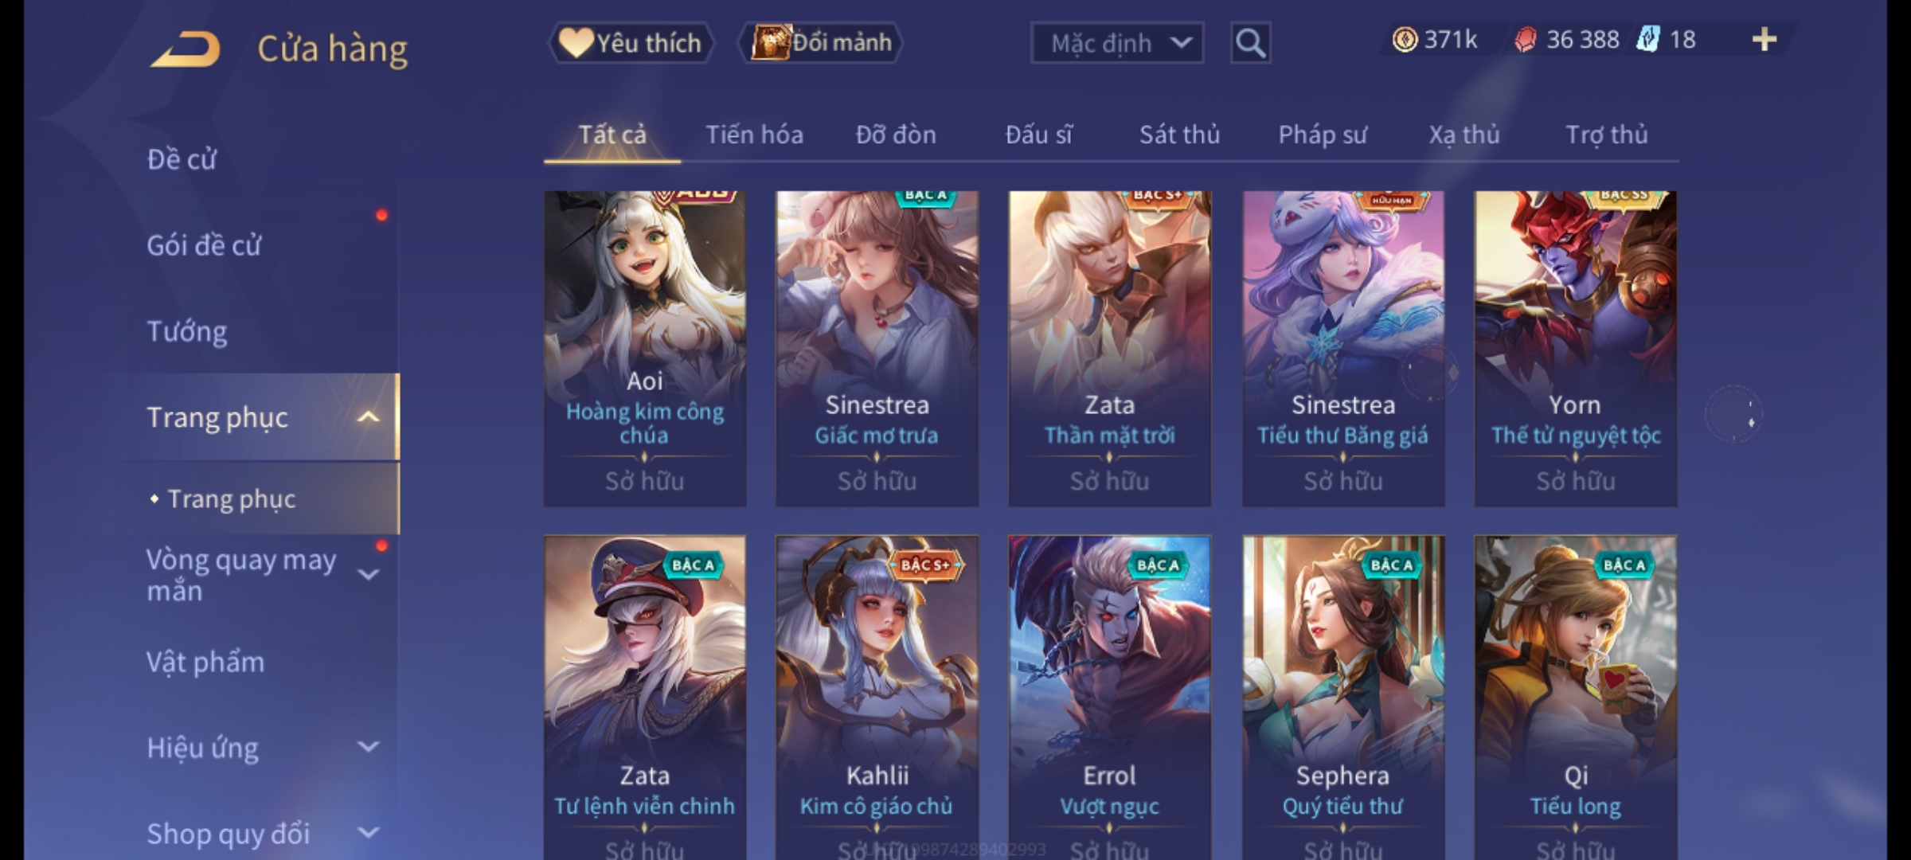Select Kahlii Kim cô giáo chủ skin
Screen dimensions: 1911x860
click(877, 698)
